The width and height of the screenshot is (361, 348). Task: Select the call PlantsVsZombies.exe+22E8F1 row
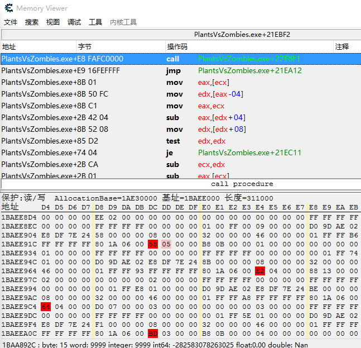click(x=181, y=59)
